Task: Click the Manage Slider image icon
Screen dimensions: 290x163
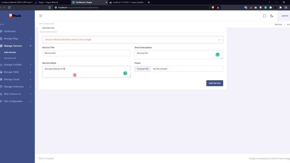Action: pos(1,72)
